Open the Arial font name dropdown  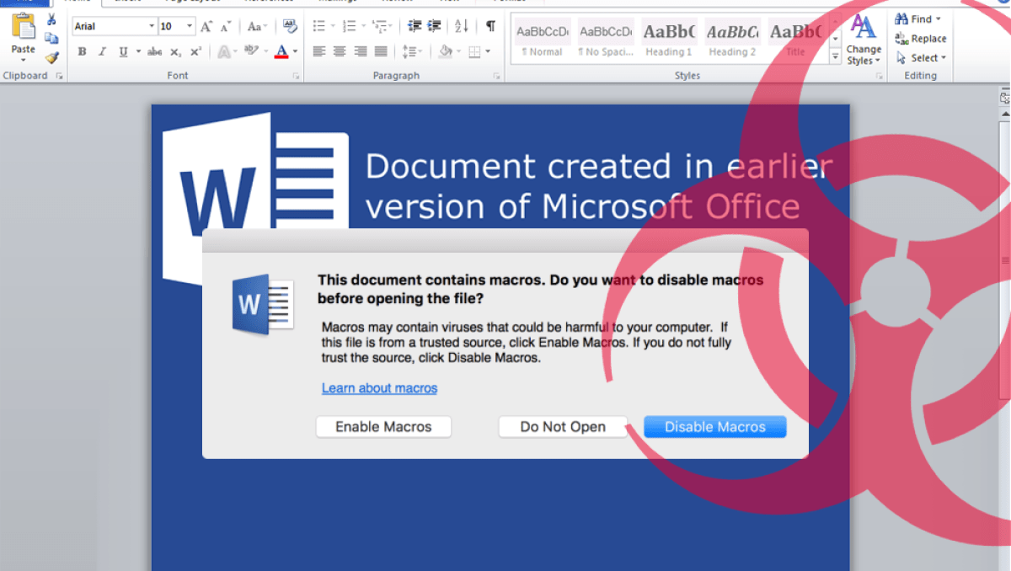(152, 26)
